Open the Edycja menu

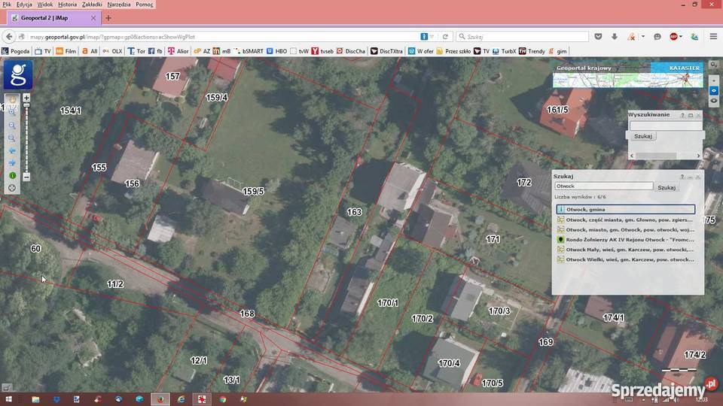click(24, 5)
